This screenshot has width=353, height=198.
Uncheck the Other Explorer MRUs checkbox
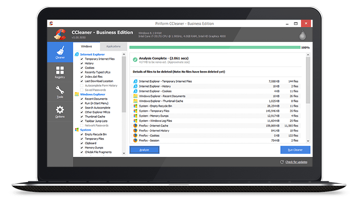coord(82,112)
